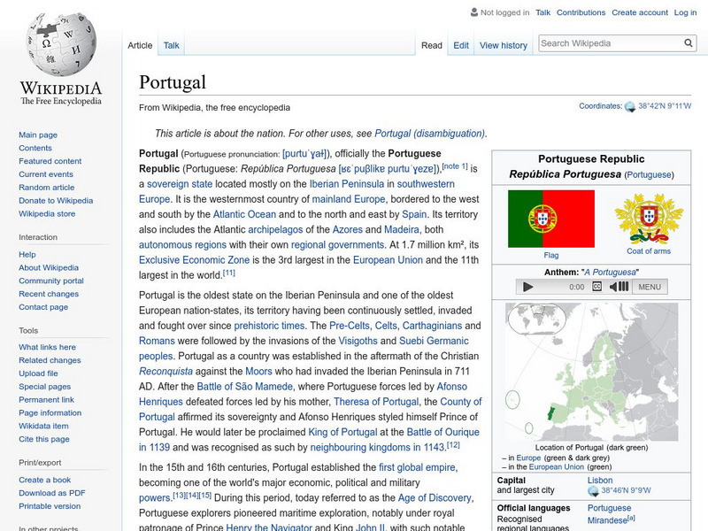Image resolution: width=708 pixels, height=531 pixels.
Task: Open Featured content
Action: coord(50,161)
